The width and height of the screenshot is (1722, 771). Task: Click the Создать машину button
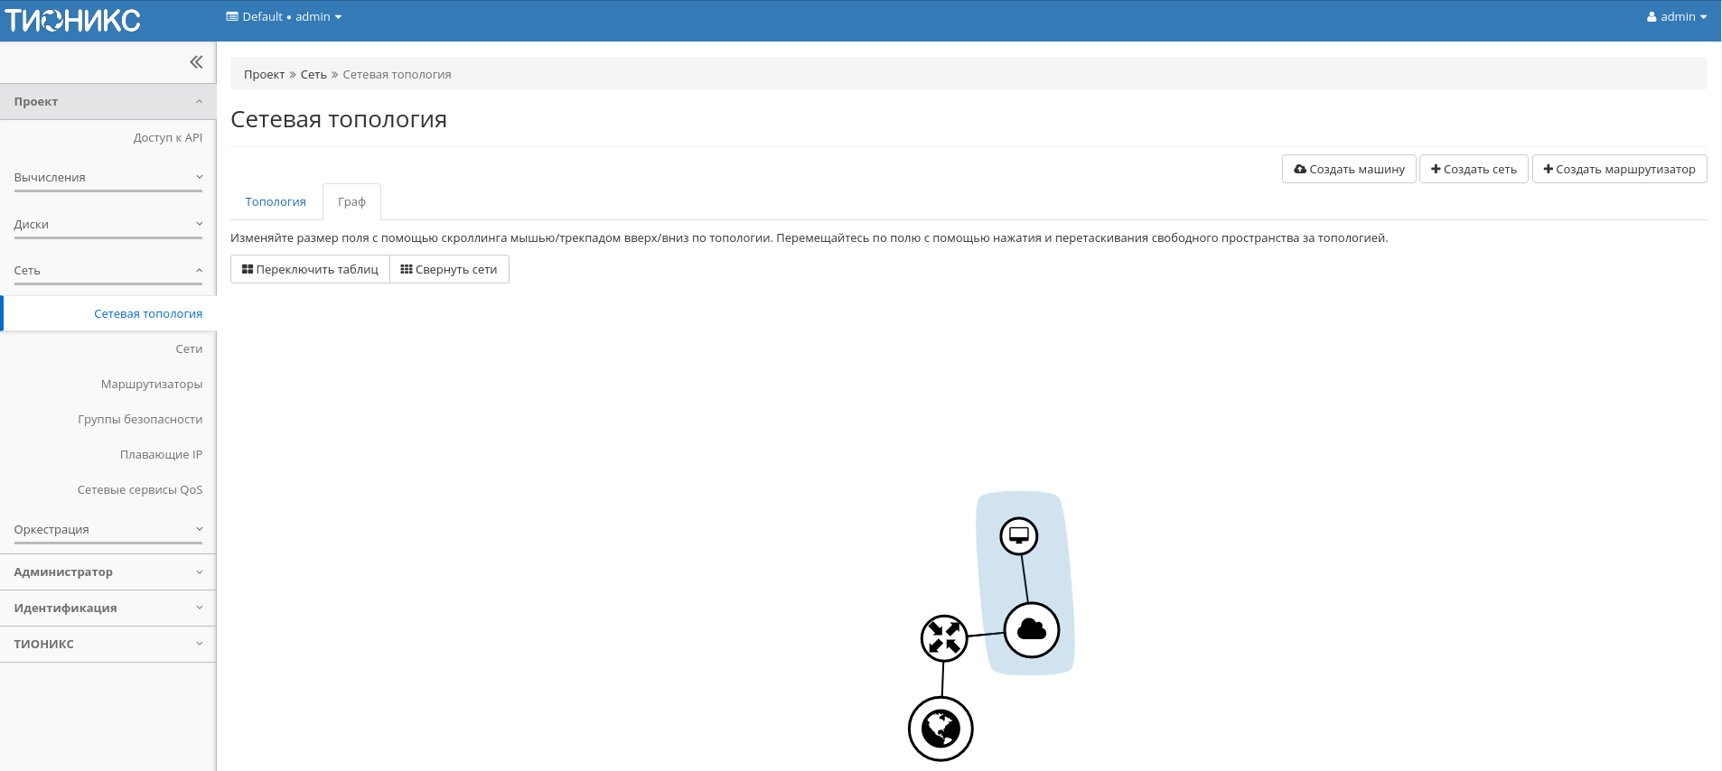point(1349,169)
